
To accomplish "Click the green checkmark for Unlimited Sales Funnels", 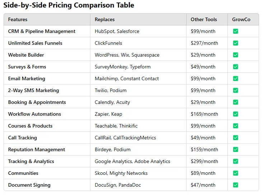I will click(x=235, y=43).
